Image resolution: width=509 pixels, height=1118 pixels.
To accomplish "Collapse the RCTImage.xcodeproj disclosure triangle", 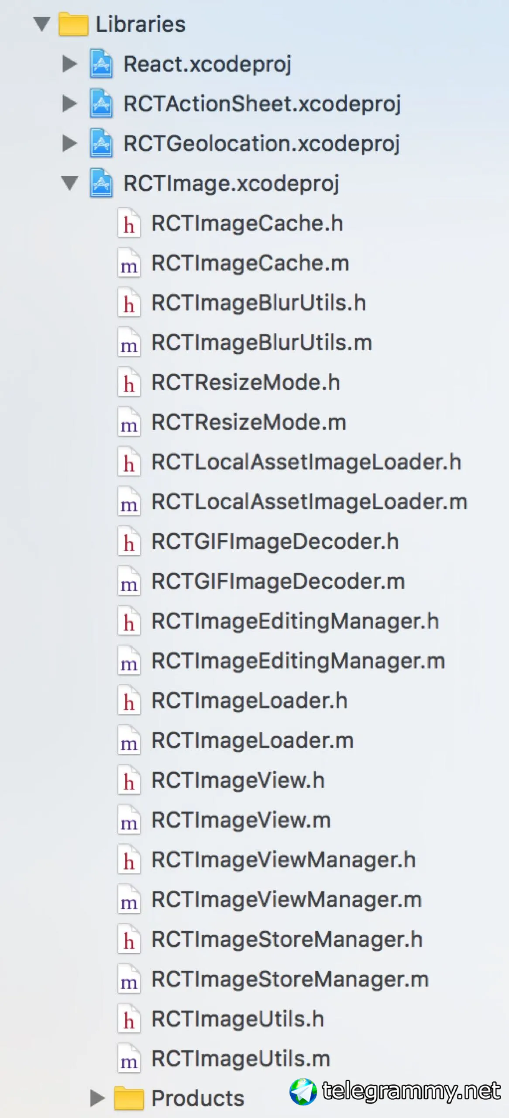I will 69,183.
